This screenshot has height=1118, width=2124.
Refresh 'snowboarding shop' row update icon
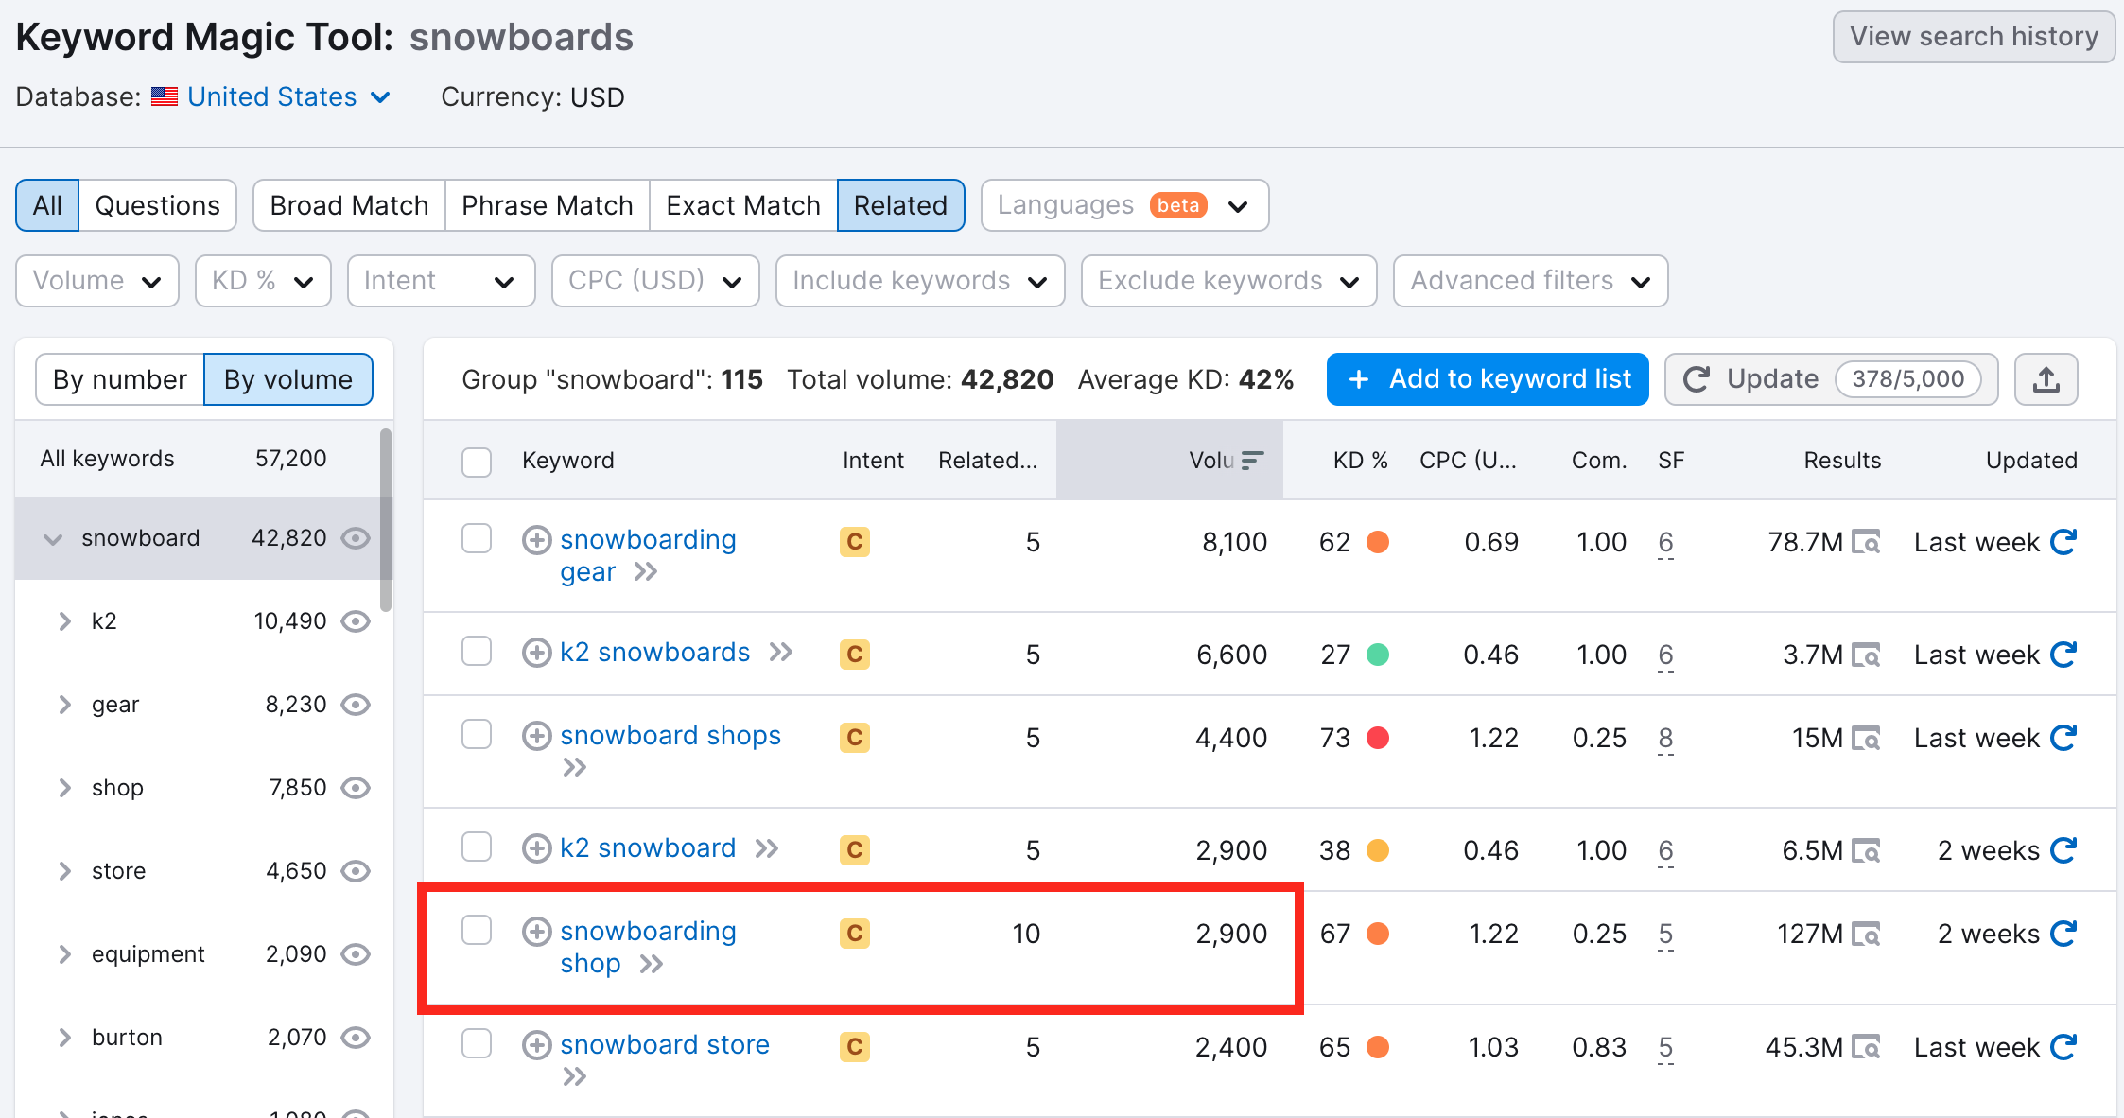(x=2063, y=934)
